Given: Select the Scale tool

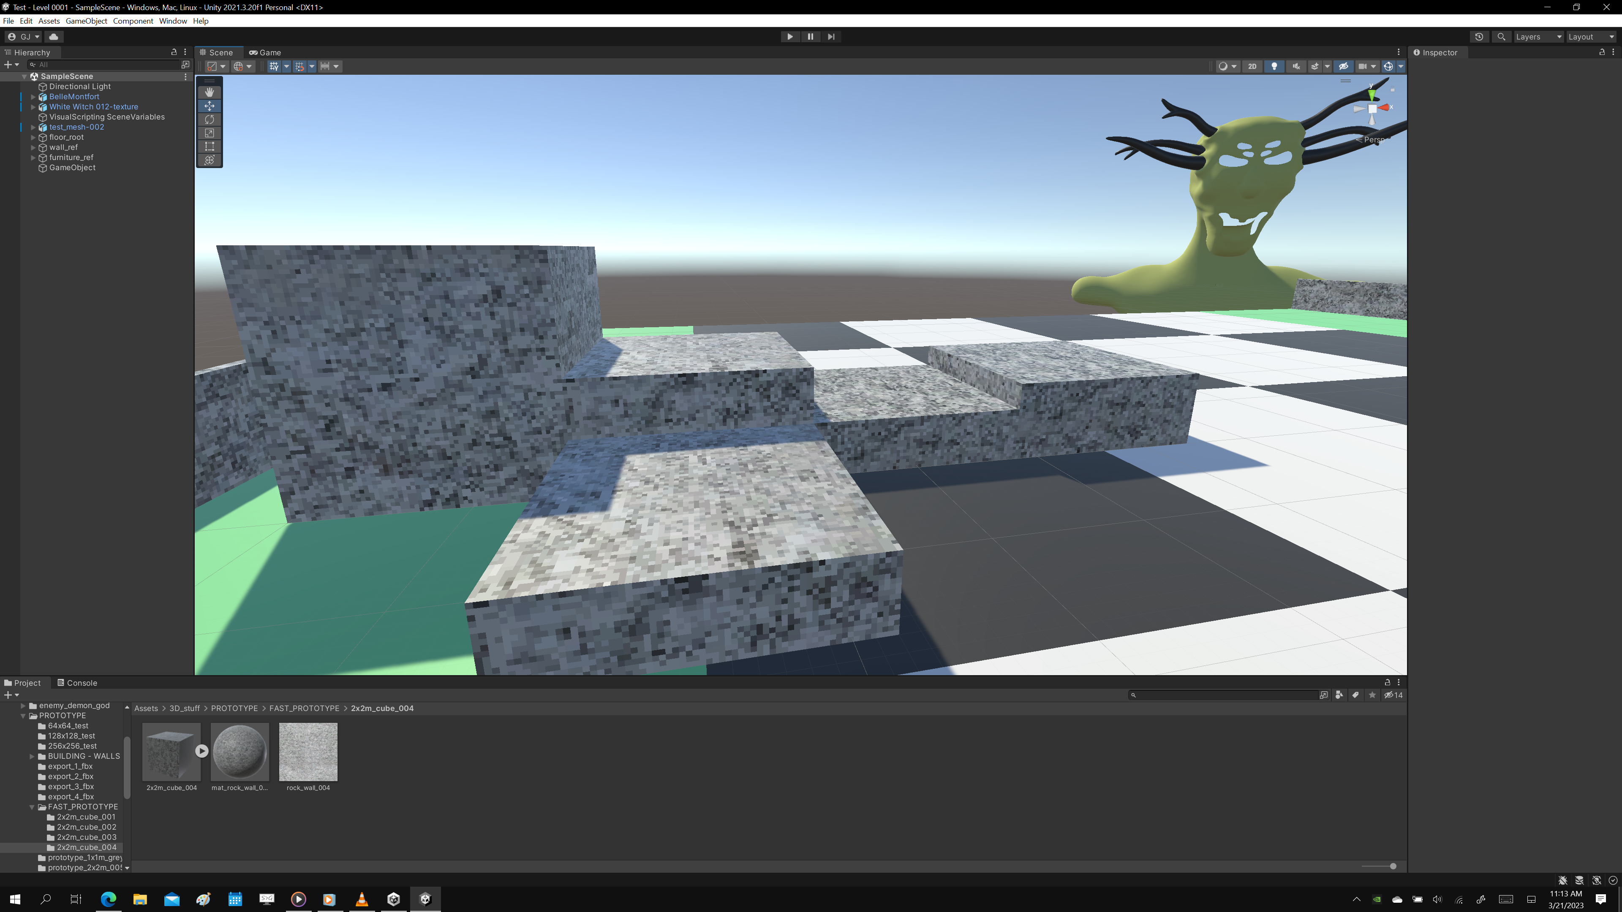Looking at the screenshot, I should coord(210,133).
